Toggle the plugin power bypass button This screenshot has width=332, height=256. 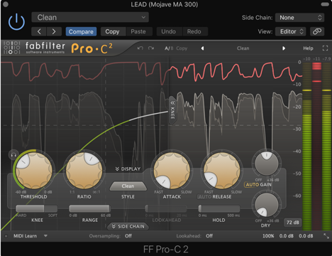pyautogui.click(x=16, y=22)
